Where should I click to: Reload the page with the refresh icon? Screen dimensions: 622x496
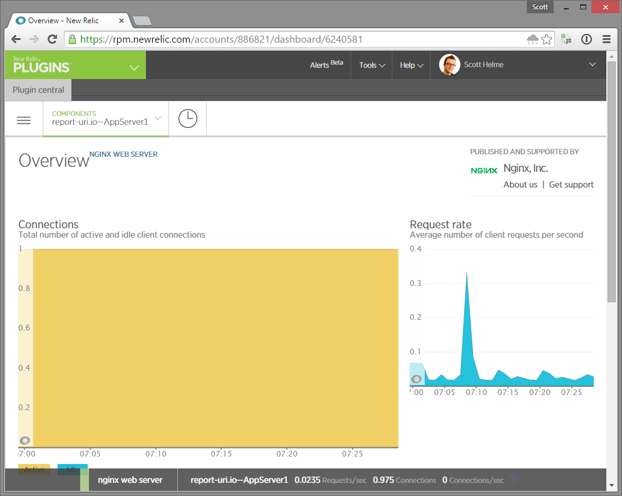pos(52,39)
